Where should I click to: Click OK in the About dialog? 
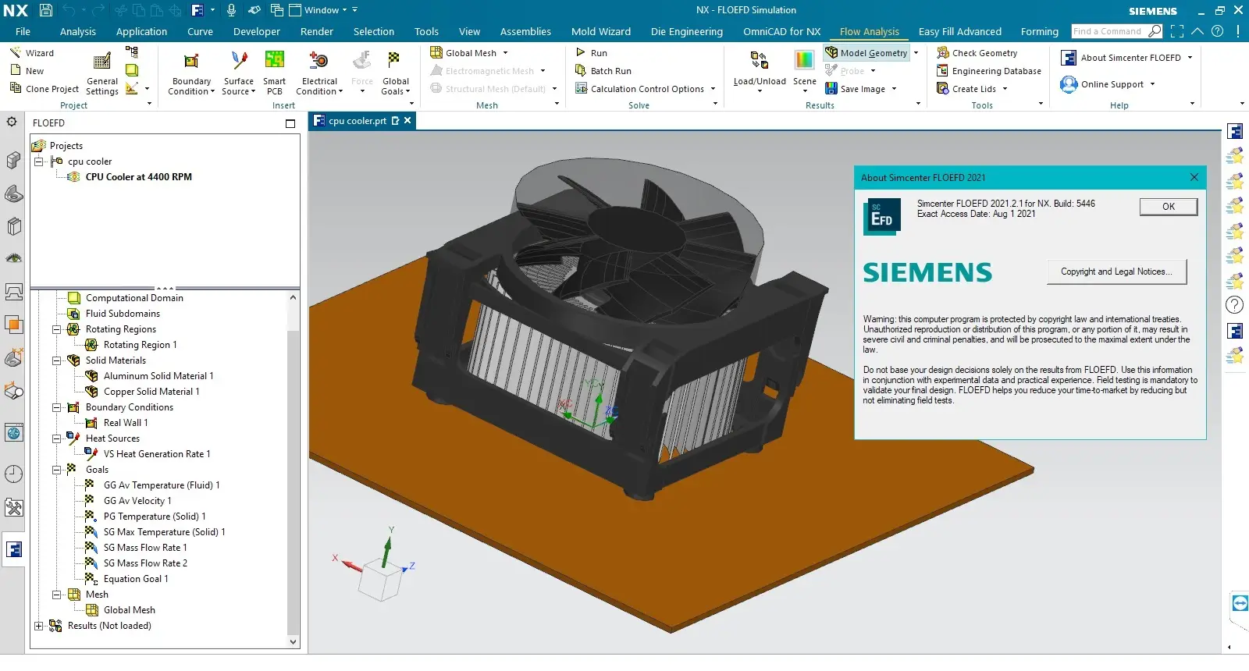click(x=1168, y=207)
